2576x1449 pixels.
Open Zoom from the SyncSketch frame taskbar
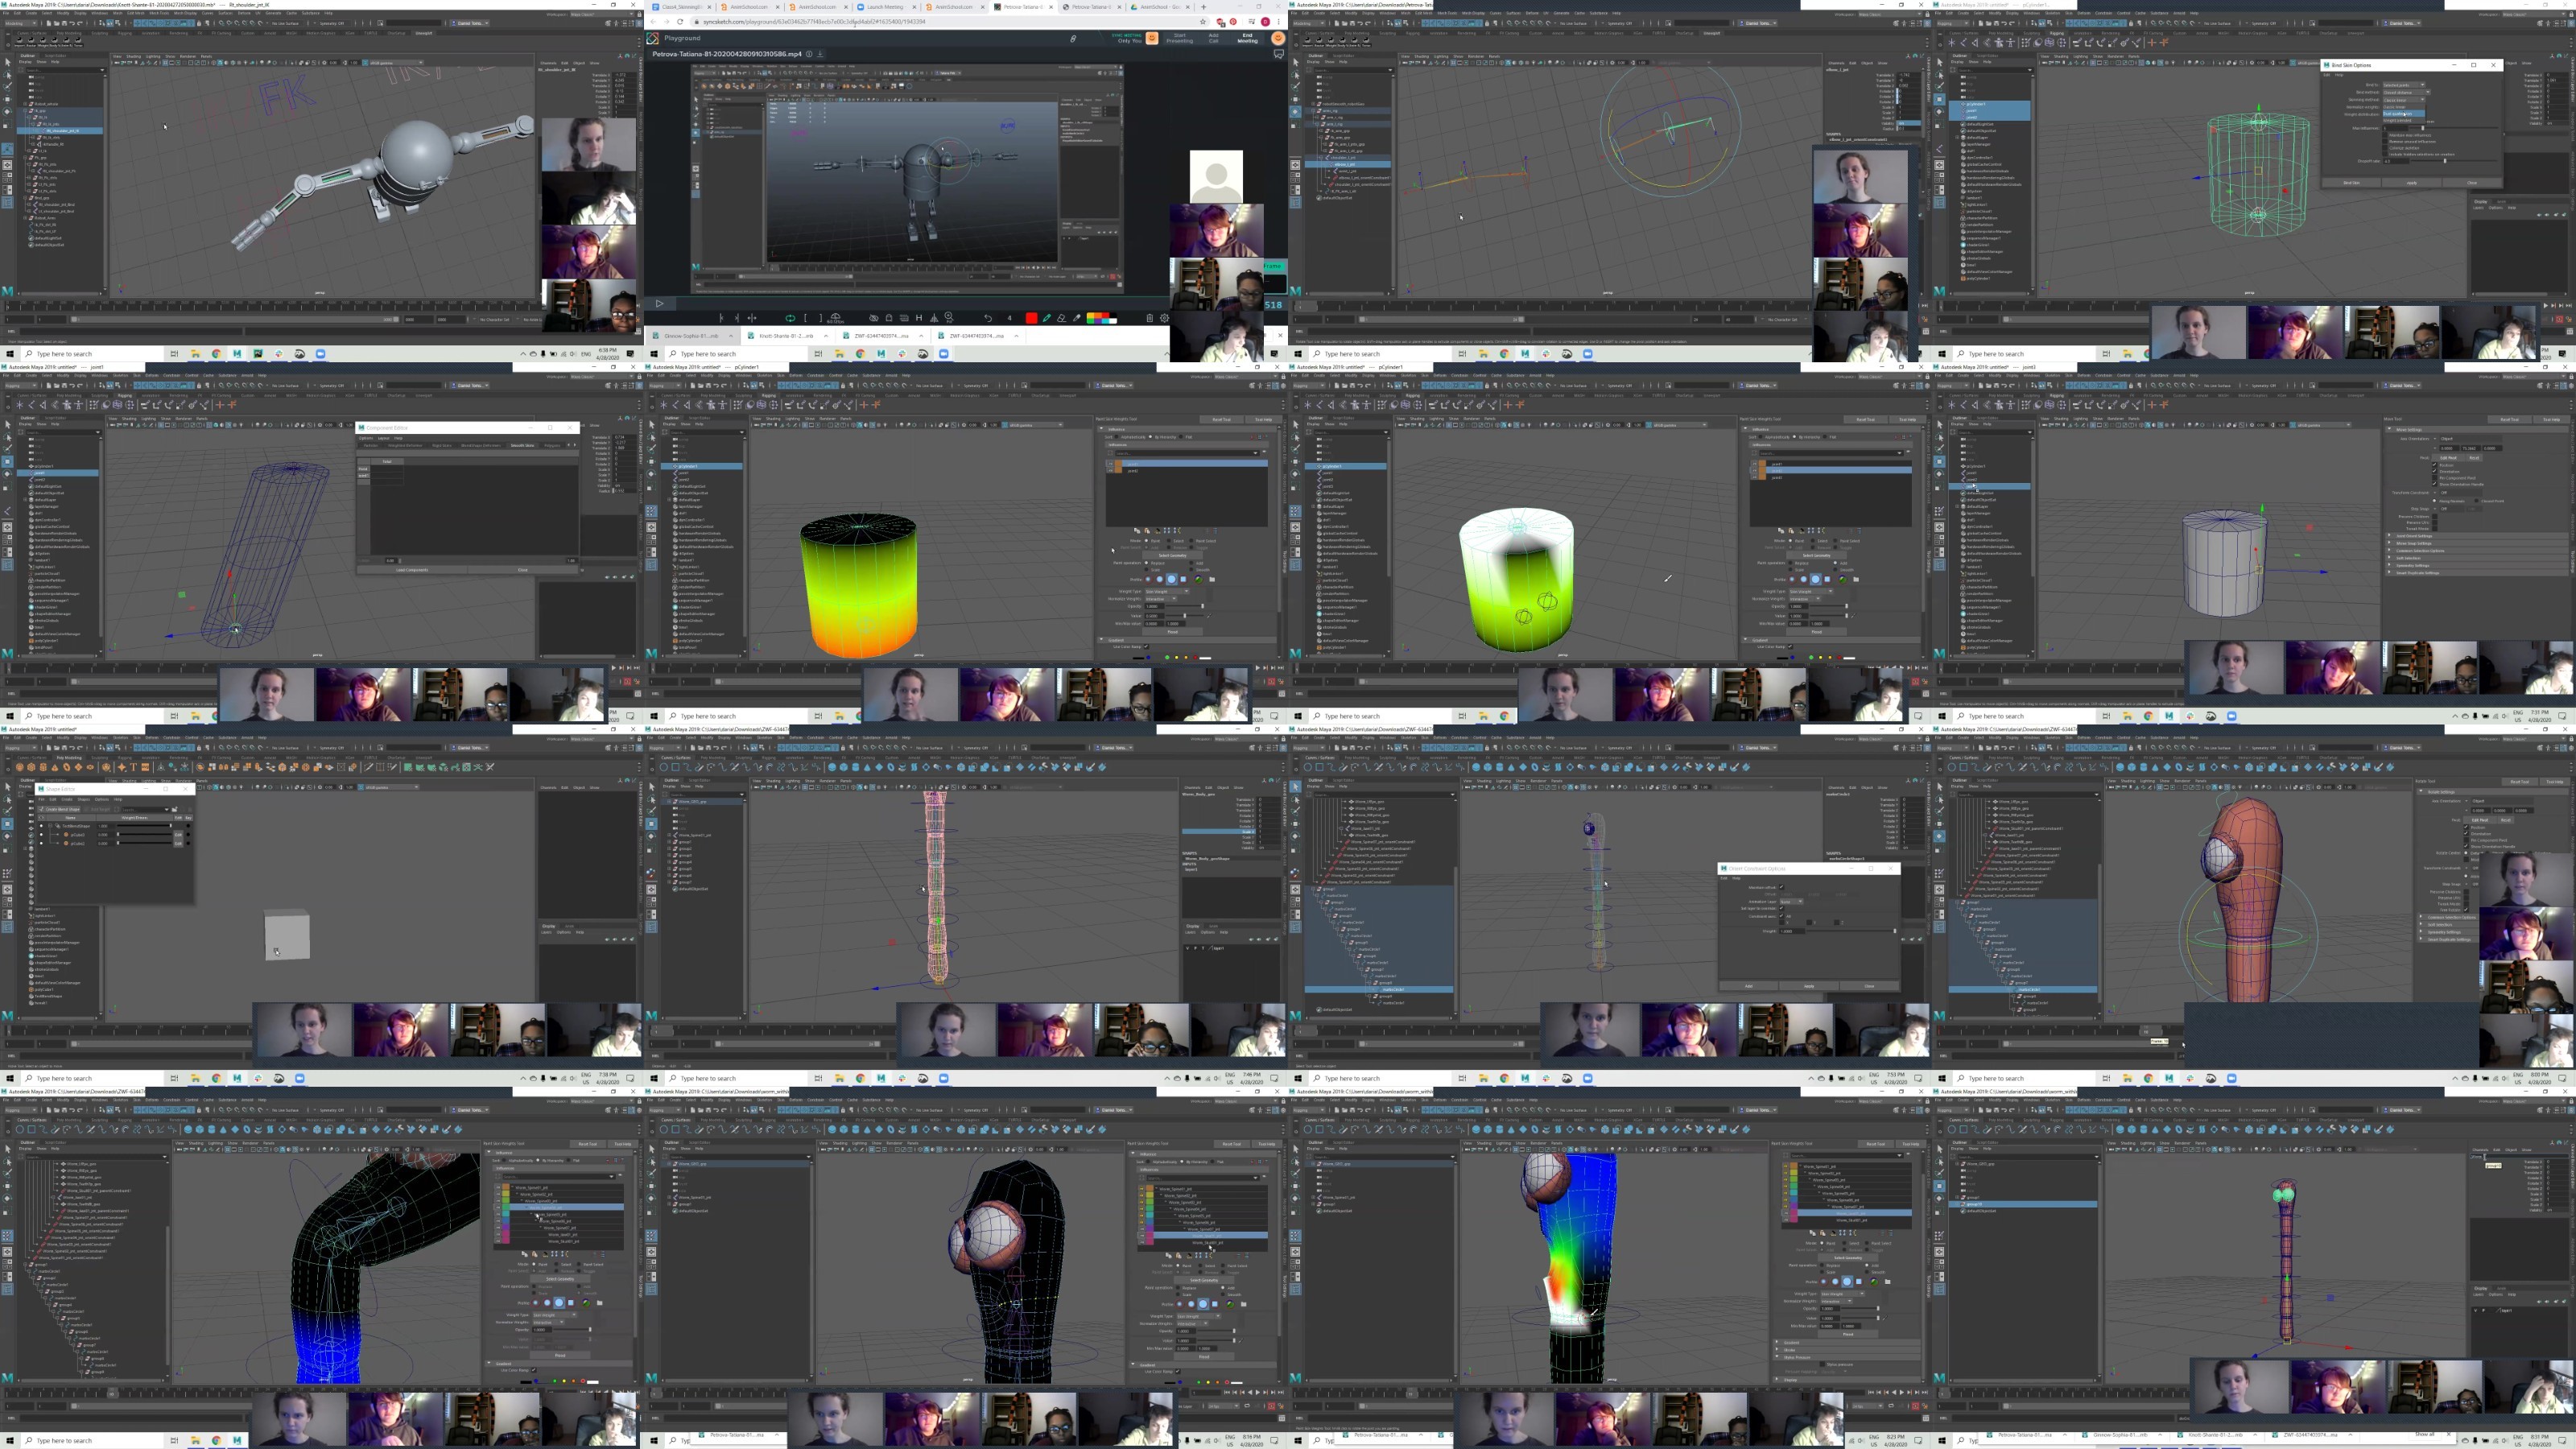[x=944, y=354]
